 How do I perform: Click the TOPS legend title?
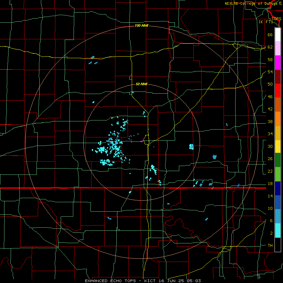tap(276, 19)
